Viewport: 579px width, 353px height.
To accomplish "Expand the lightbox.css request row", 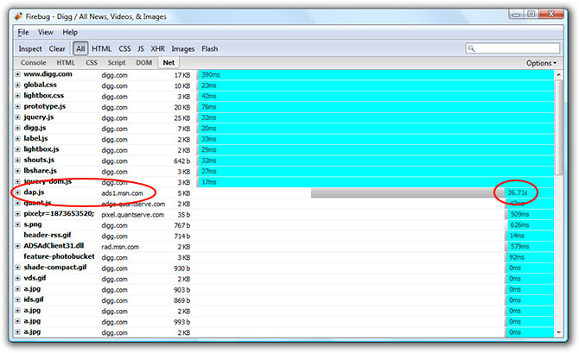I will coord(17,96).
